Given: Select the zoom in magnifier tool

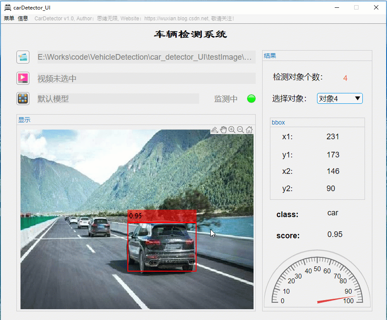Looking at the screenshot, I should pyautogui.click(x=232, y=130).
